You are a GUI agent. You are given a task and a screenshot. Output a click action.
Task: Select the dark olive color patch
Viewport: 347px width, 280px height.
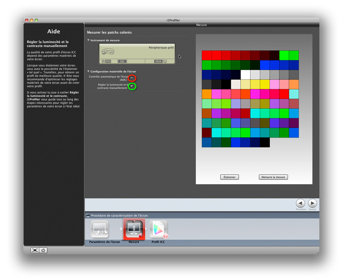(265, 123)
